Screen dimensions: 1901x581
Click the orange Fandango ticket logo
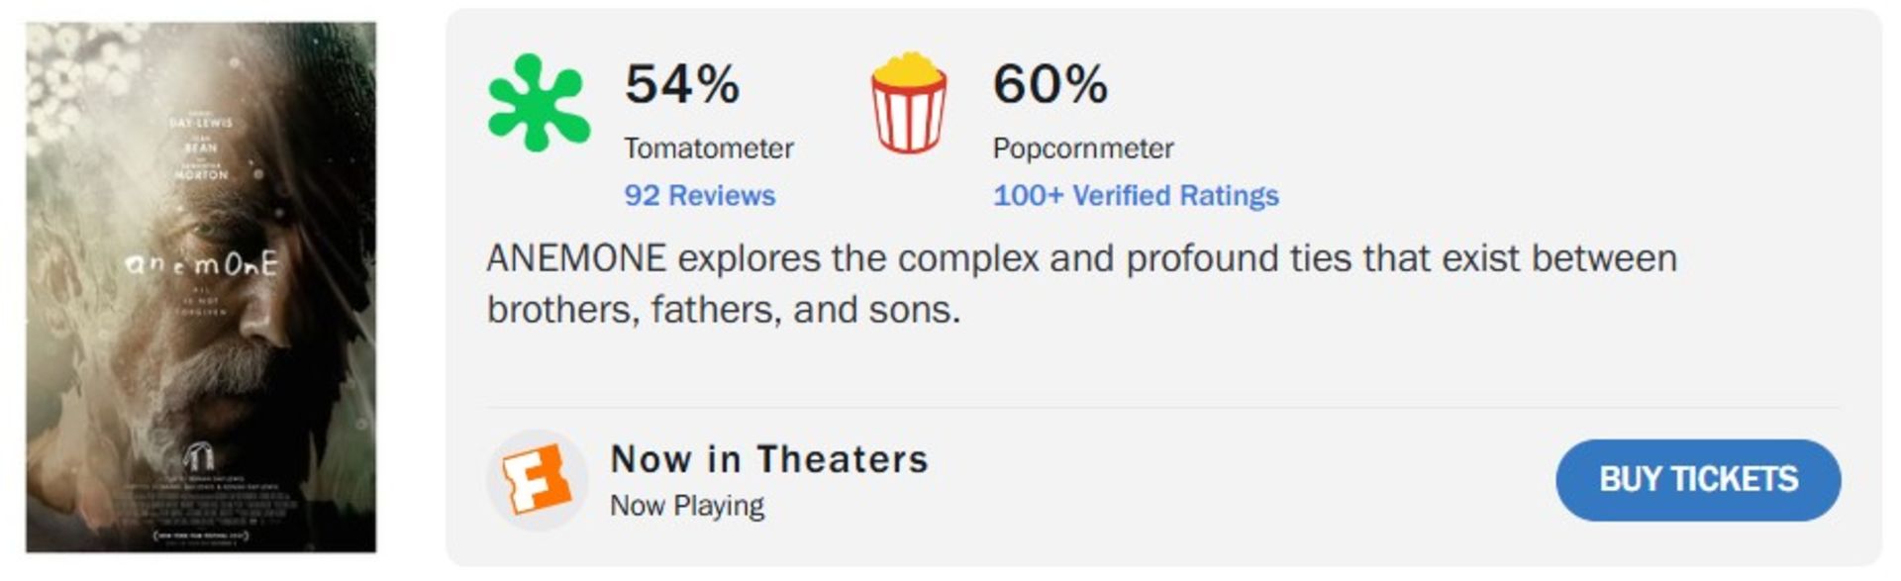click(536, 480)
